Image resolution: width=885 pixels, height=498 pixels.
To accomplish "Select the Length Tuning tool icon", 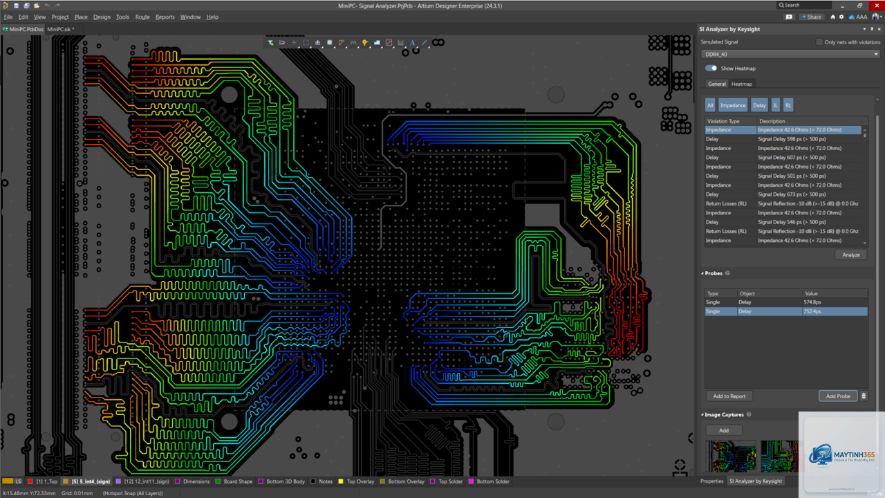I will (x=353, y=42).
